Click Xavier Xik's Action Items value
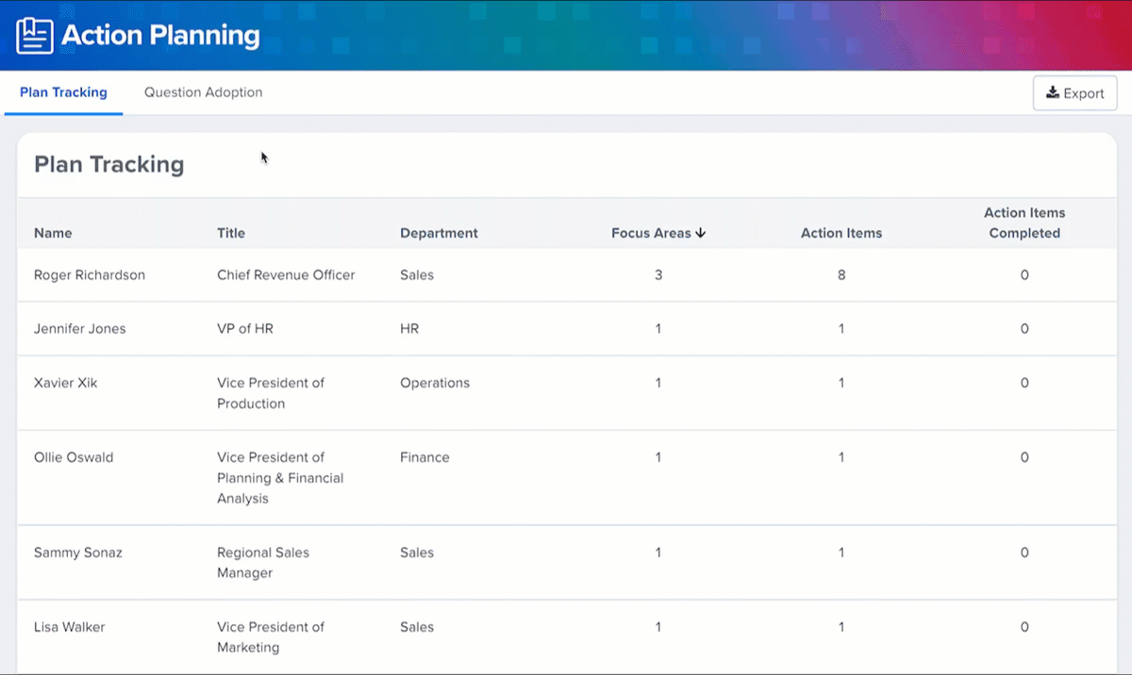1132x675 pixels. tap(841, 383)
